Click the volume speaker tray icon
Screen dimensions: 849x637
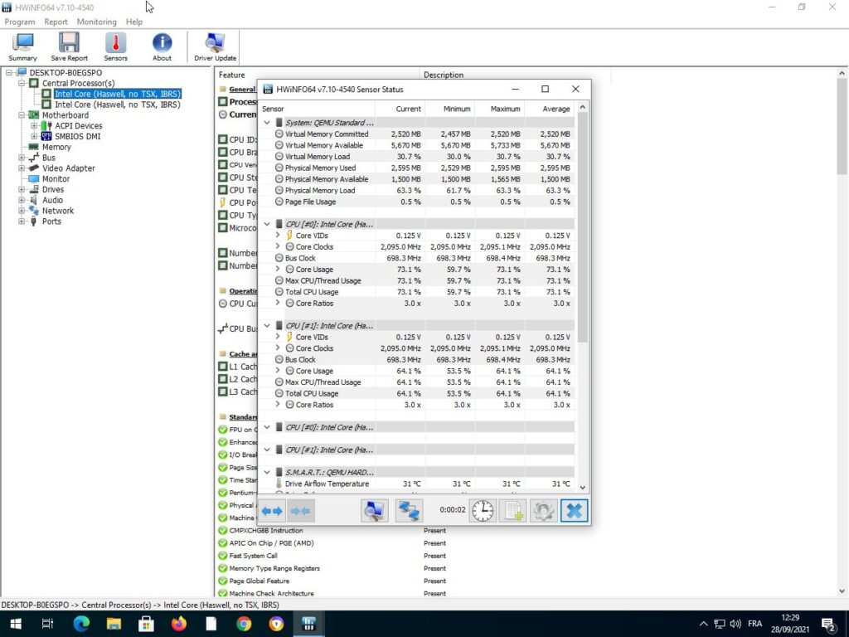(x=735, y=624)
